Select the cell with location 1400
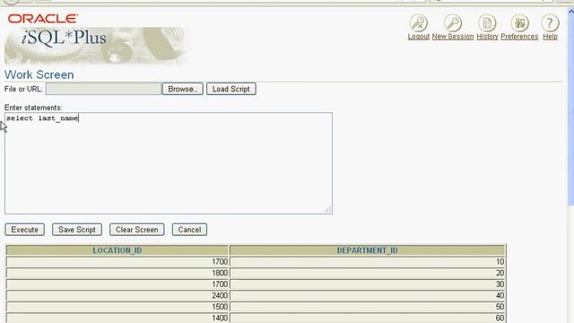The height and width of the screenshot is (323, 574). coord(117,318)
